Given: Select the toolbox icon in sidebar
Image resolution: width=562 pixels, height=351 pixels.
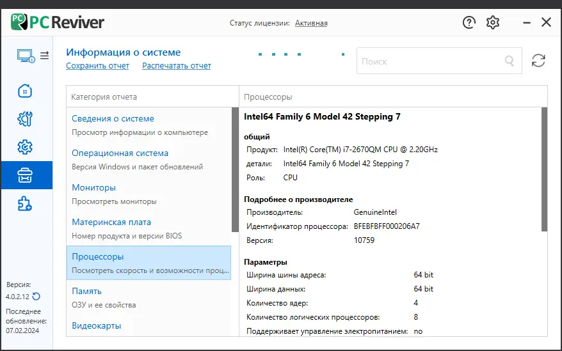Looking at the screenshot, I should (x=25, y=175).
